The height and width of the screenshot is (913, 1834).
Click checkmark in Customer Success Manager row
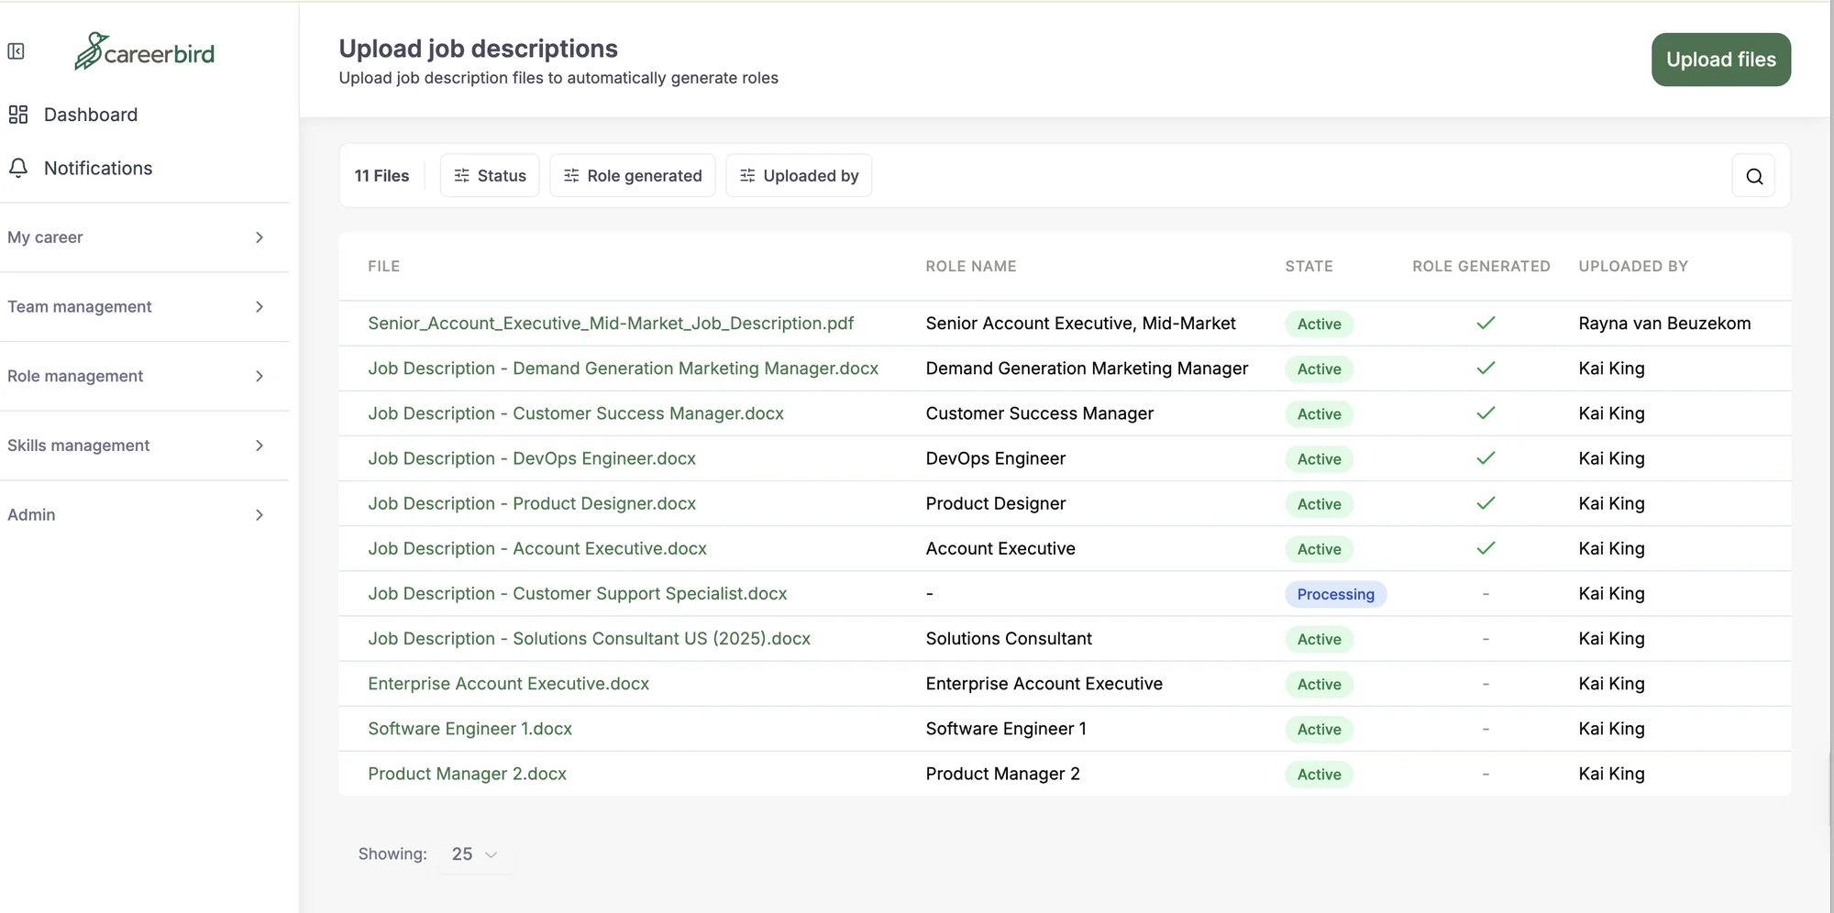1486,412
